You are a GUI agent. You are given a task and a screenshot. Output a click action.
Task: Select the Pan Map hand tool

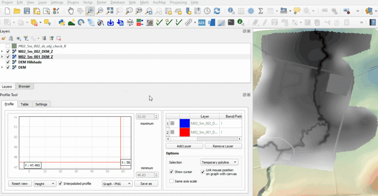[x=70, y=10]
